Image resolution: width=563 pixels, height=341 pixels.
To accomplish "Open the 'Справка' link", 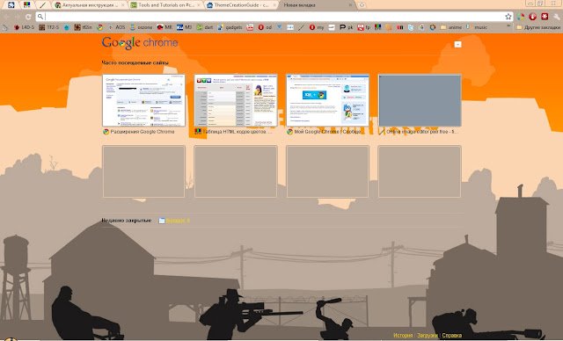I will (451, 336).
